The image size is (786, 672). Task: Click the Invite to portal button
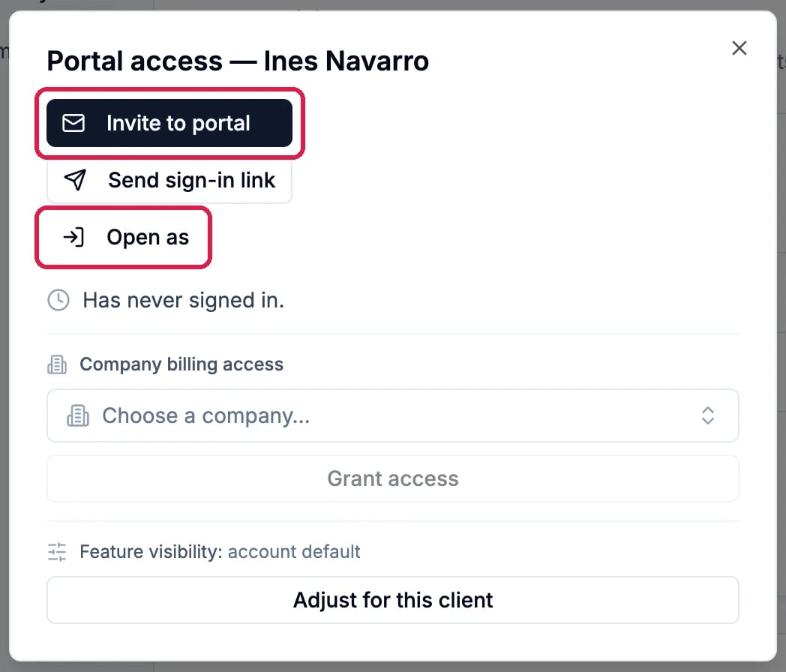click(x=169, y=123)
